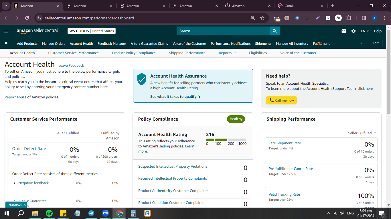Image resolution: width=391 pixels, height=219 pixels.
Task: Select the Account Health sub-tab
Action: pyautogui.click(x=22, y=53)
